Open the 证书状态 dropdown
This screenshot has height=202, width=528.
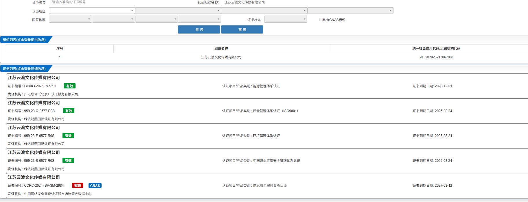(x=286, y=19)
